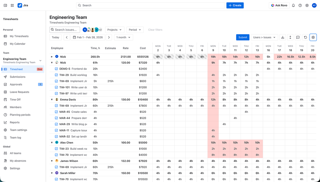This screenshot has width=320, height=182.
Task: Open the comments icon in toolbar
Action: pos(298,37)
